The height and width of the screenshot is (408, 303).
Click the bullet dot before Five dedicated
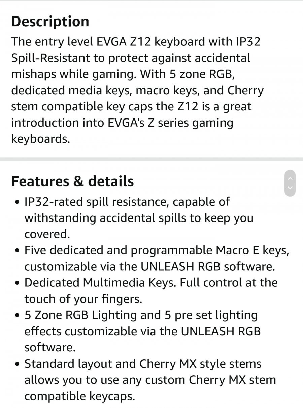pos(17,251)
